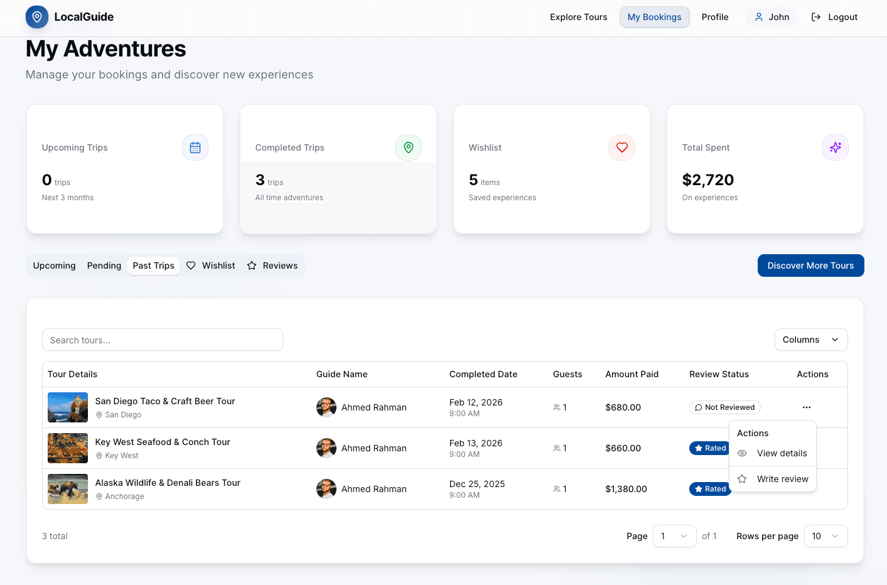
Task: Switch to the Pending tab
Action: click(104, 266)
